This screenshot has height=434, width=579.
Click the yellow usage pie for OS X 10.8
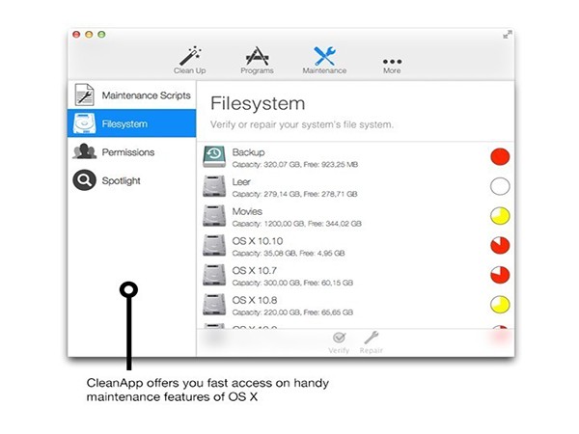tap(500, 305)
